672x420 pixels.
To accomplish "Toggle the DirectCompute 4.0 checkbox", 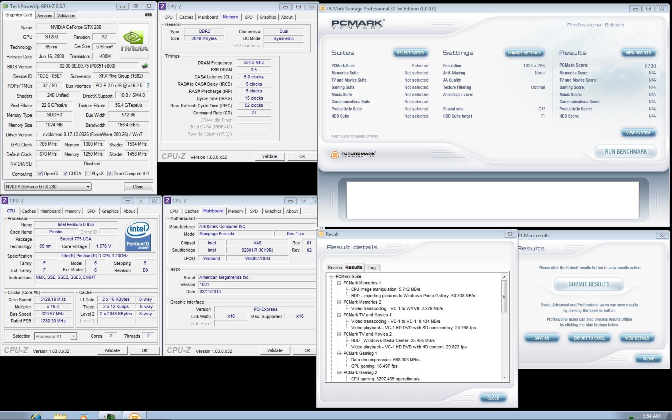I will [x=110, y=174].
